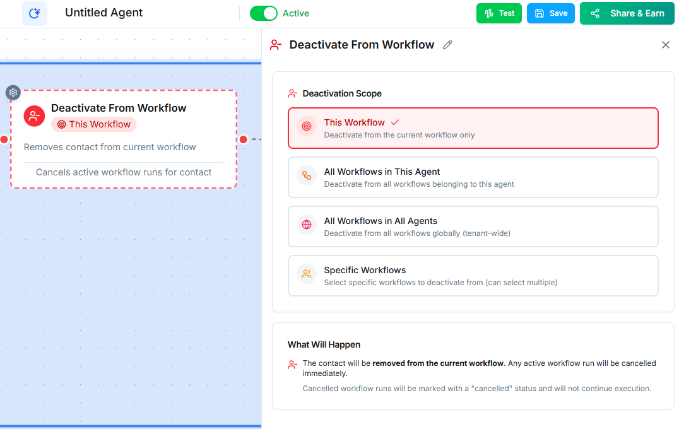Close the Deactivate From Workflow panel
The width and height of the screenshot is (679, 429).
[x=665, y=45]
